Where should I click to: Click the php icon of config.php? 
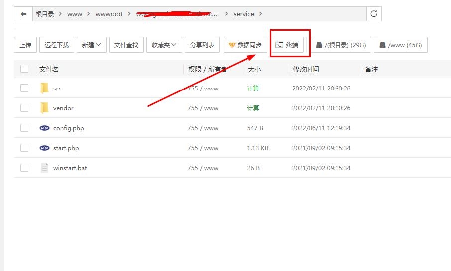tap(44, 128)
